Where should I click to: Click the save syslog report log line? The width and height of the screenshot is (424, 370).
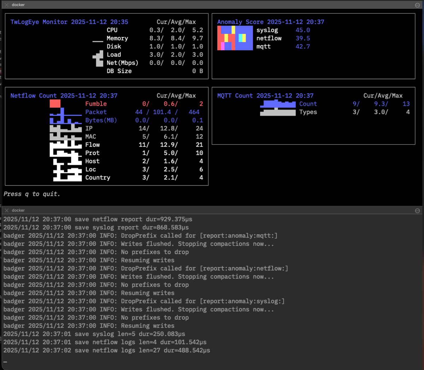click(96, 227)
